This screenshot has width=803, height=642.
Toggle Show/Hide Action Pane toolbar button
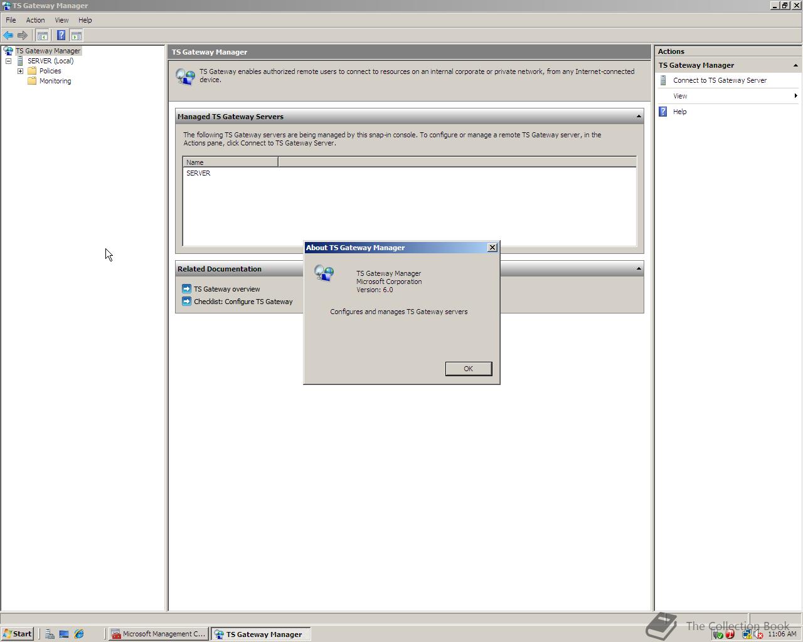(76, 36)
